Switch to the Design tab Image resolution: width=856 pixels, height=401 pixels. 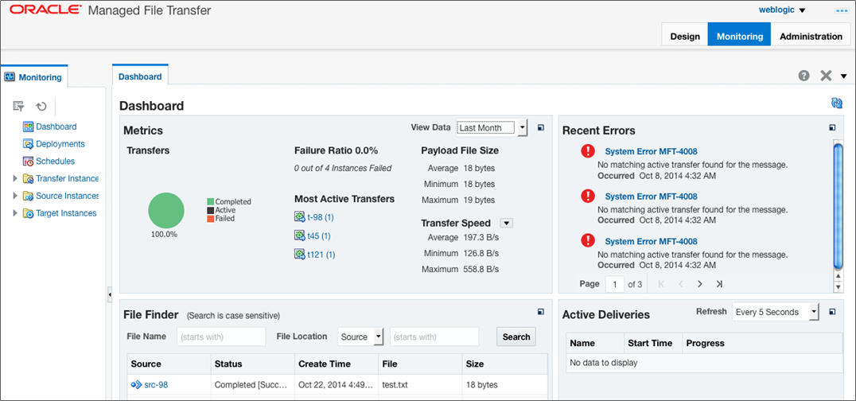point(685,36)
